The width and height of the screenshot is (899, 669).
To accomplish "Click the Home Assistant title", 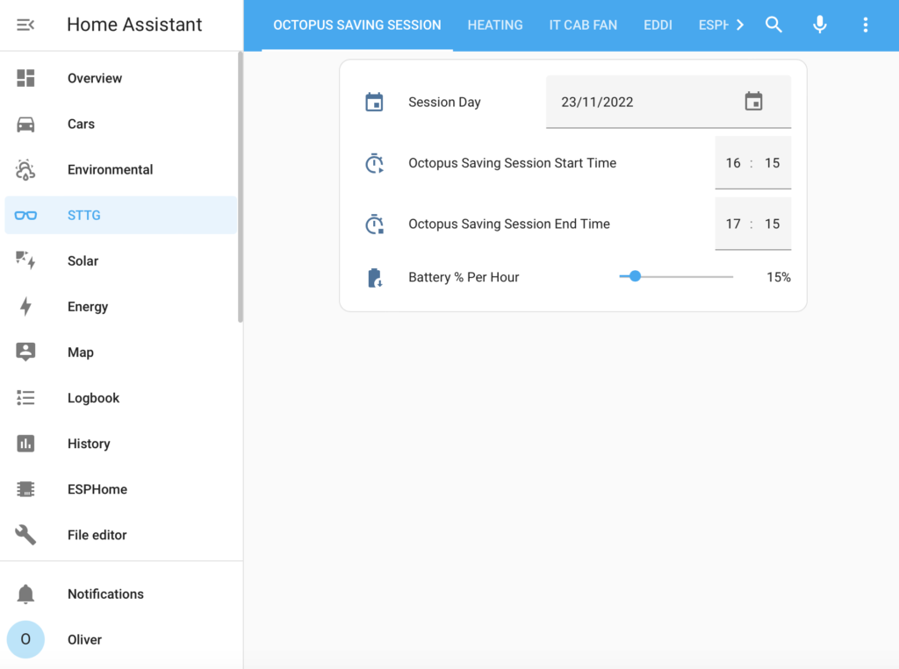I will coord(134,25).
